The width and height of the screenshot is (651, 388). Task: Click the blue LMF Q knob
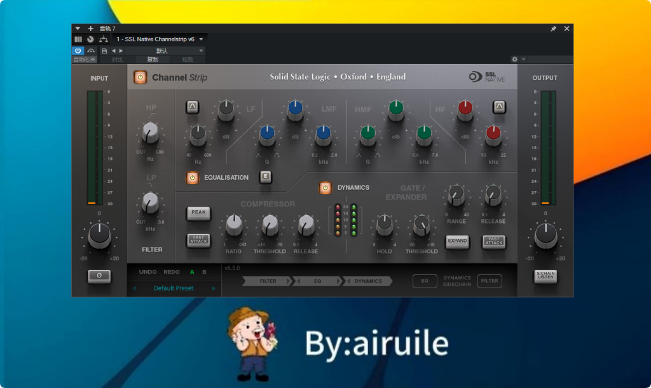[267, 135]
